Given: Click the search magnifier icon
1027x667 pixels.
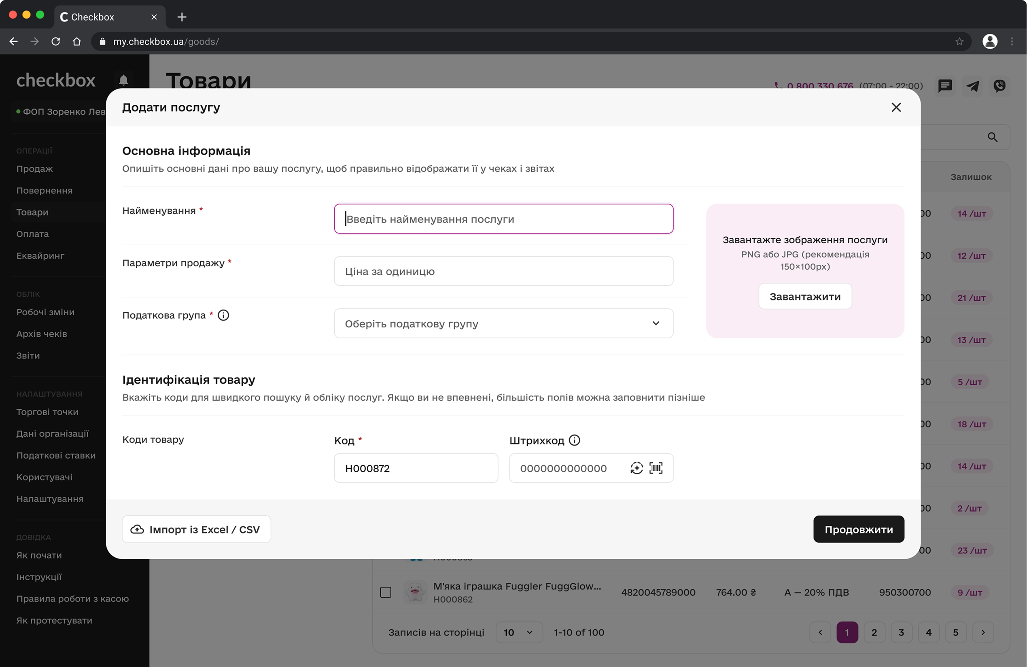Looking at the screenshot, I should tap(992, 137).
